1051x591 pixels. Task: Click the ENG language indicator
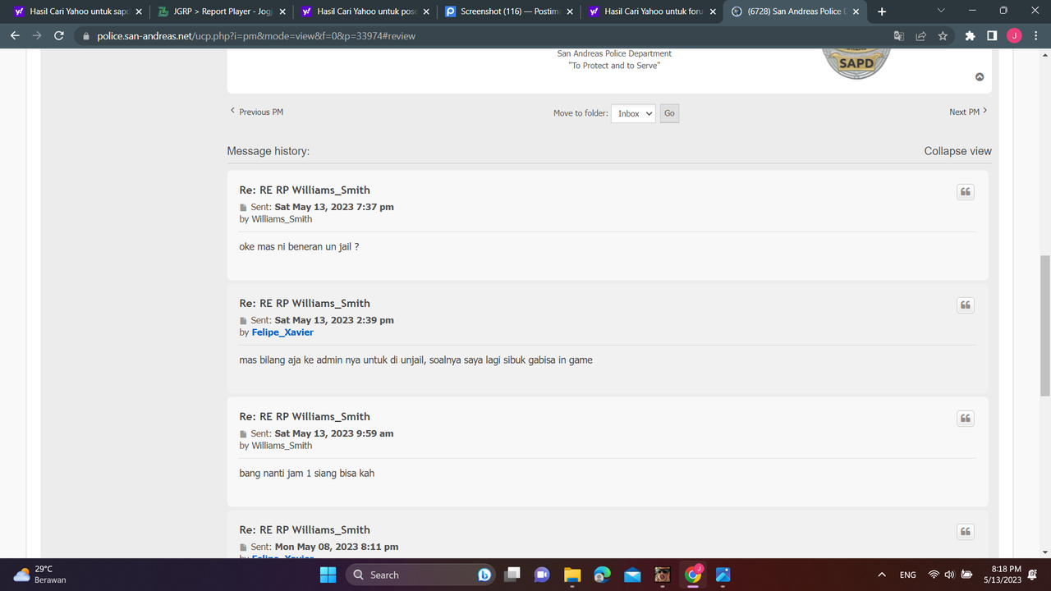pyautogui.click(x=908, y=575)
